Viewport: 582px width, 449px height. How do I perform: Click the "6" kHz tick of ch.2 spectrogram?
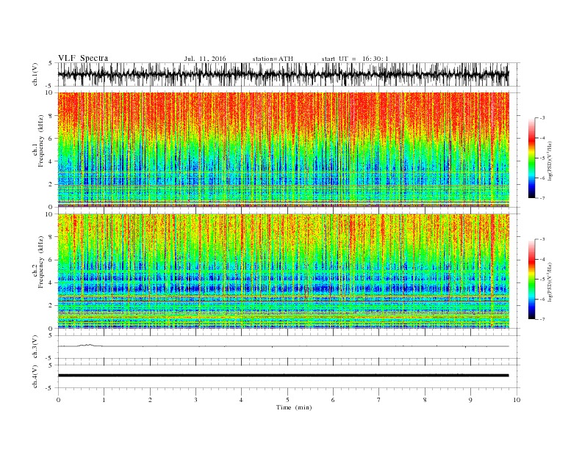point(51,260)
